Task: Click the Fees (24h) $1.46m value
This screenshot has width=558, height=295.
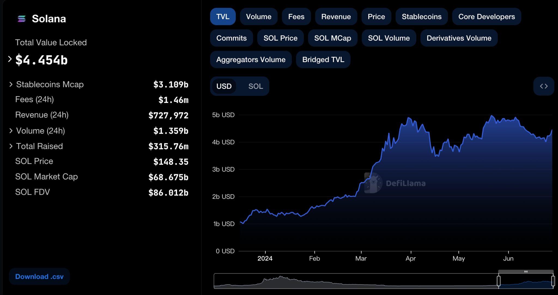Action: click(173, 100)
